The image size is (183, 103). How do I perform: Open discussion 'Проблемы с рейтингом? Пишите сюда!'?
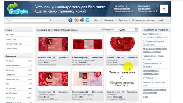153,43
